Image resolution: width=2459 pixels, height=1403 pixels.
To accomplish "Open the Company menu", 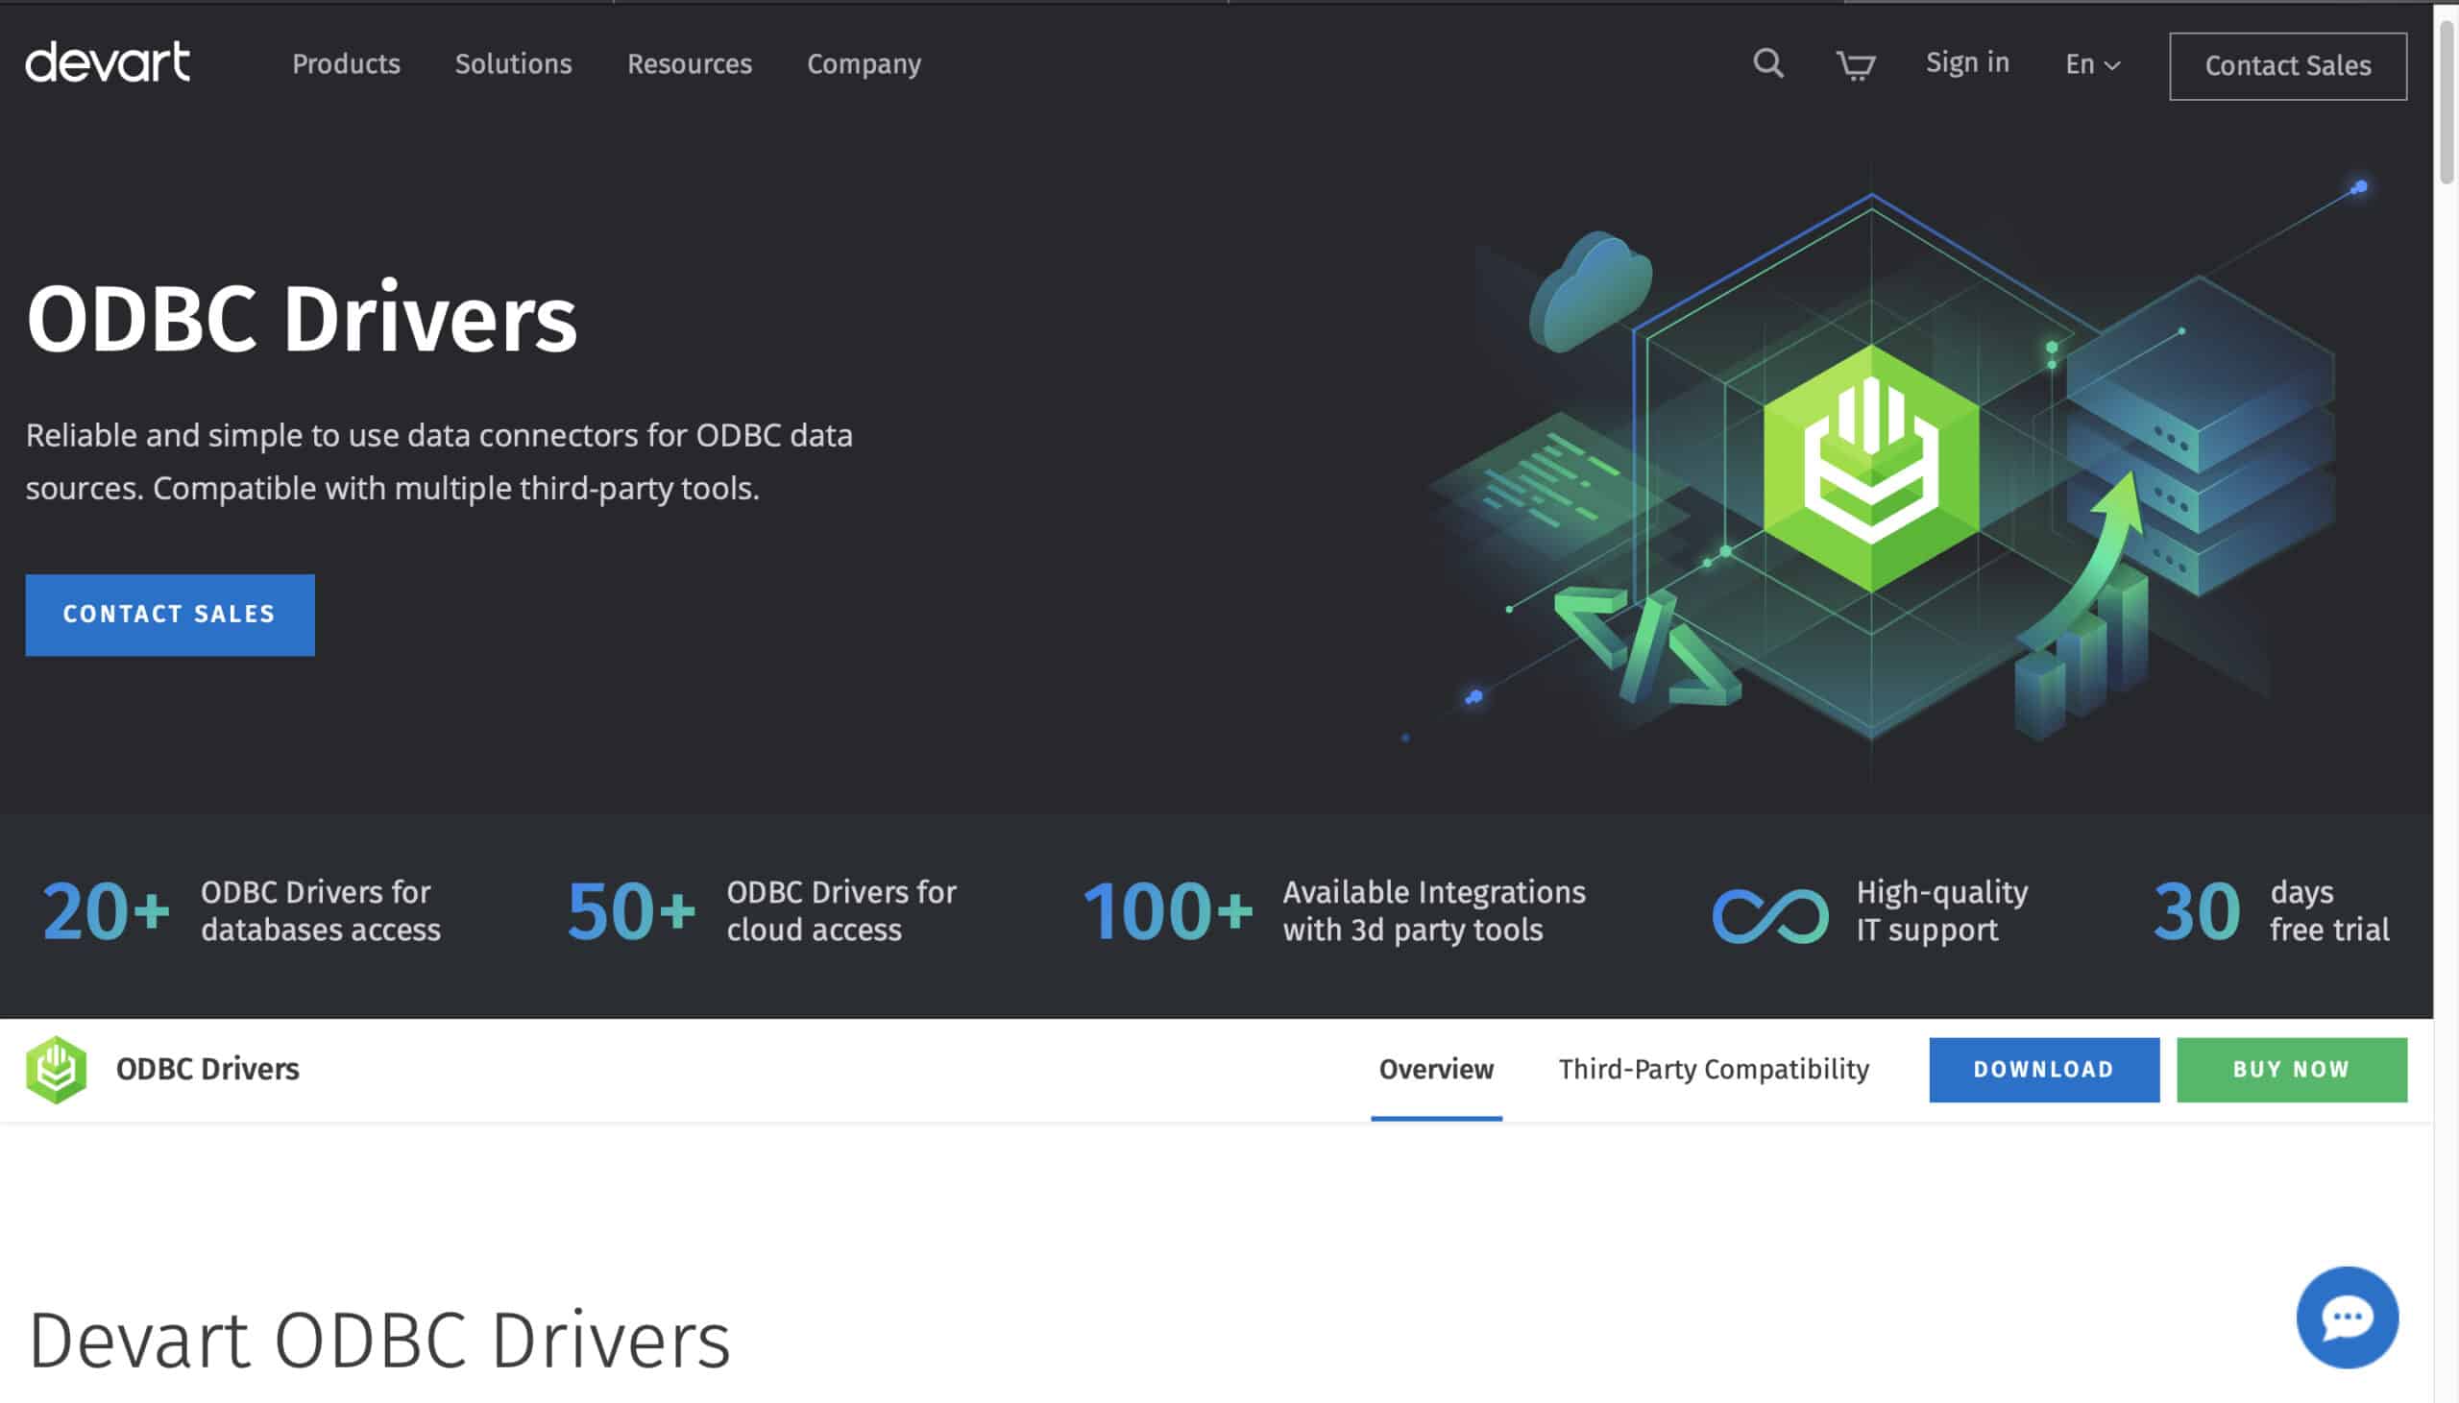I will click(864, 63).
